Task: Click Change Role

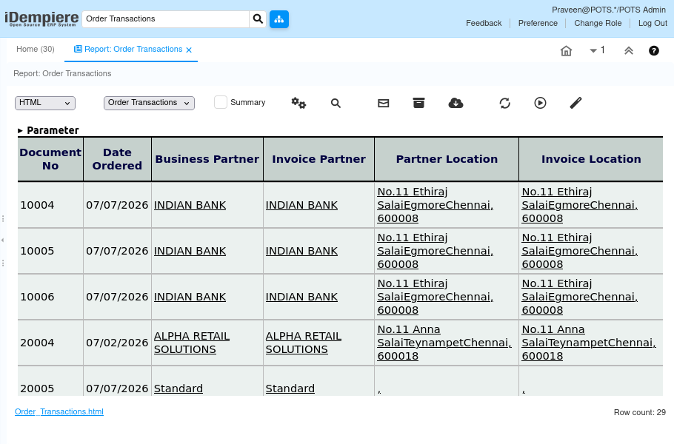Action: coord(598,23)
